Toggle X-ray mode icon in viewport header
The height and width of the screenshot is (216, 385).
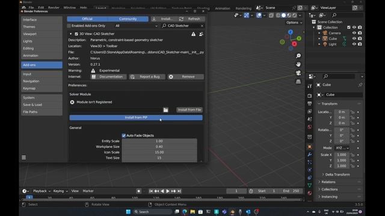point(271,15)
